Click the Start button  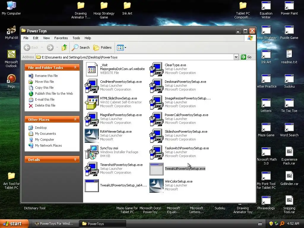click(14, 224)
